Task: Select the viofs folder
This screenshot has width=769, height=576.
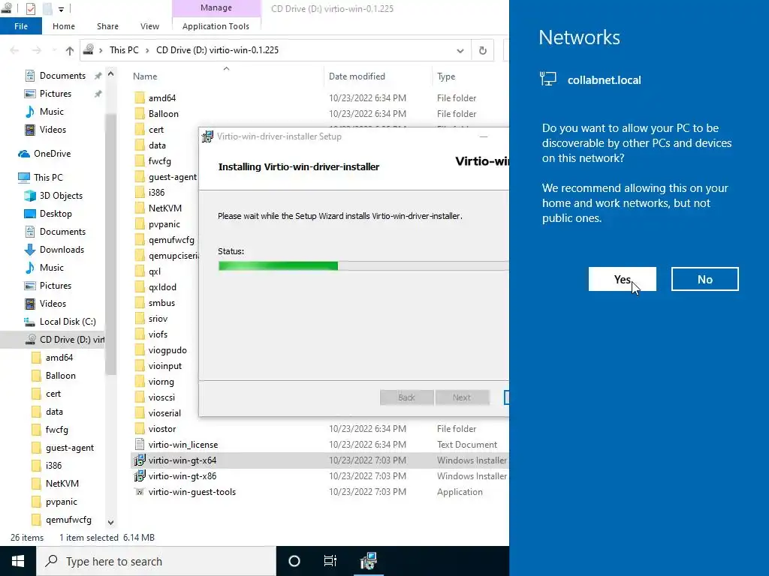Action: coord(158,334)
